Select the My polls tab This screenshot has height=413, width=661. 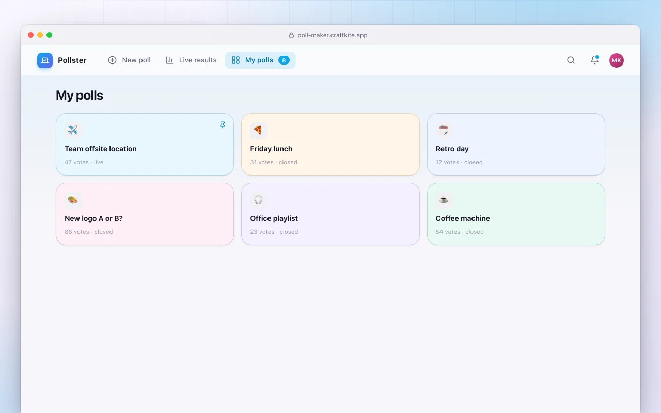(x=260, y=60)
